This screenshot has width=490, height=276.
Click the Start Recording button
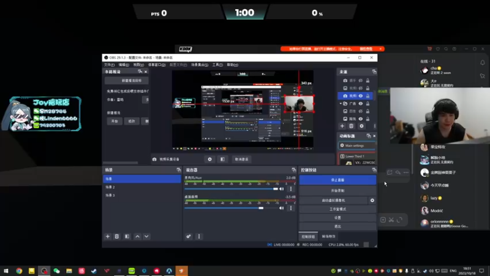(x=337, y=191)
